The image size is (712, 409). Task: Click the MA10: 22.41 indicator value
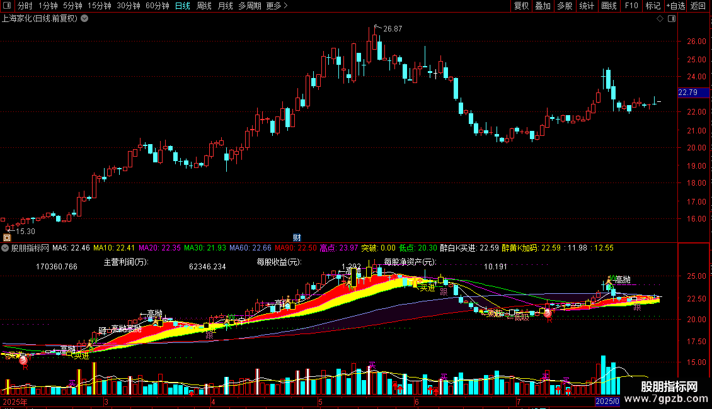(114, 248)
